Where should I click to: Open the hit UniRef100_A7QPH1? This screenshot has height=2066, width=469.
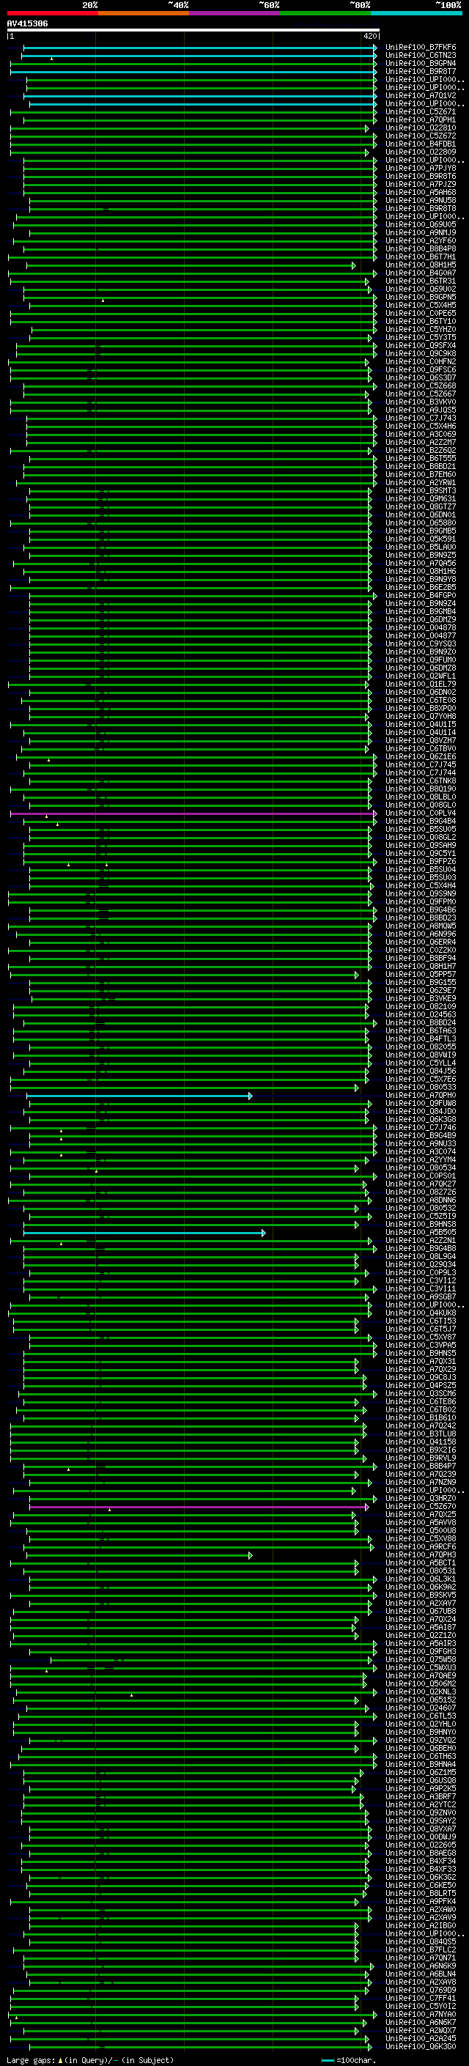(420, 119)
